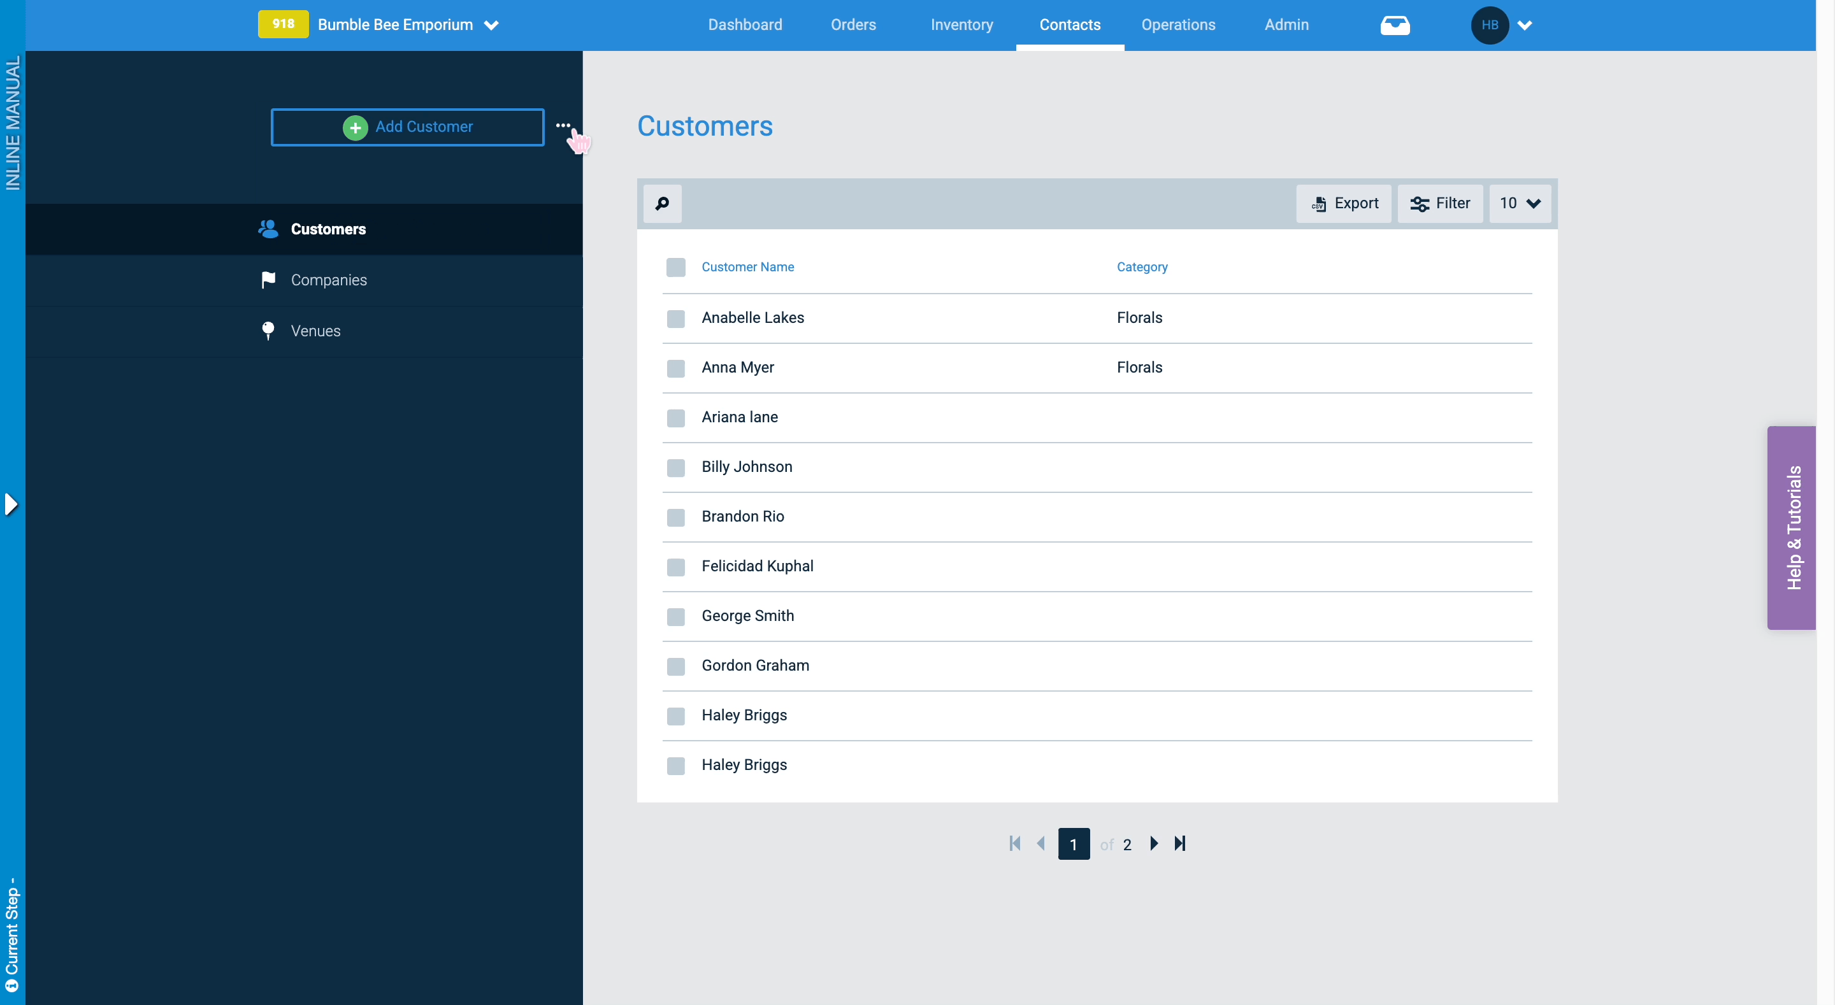Click the Florals category for Anna Myer
This screenshot has height=1005, width=1835.
point(1139,367)
